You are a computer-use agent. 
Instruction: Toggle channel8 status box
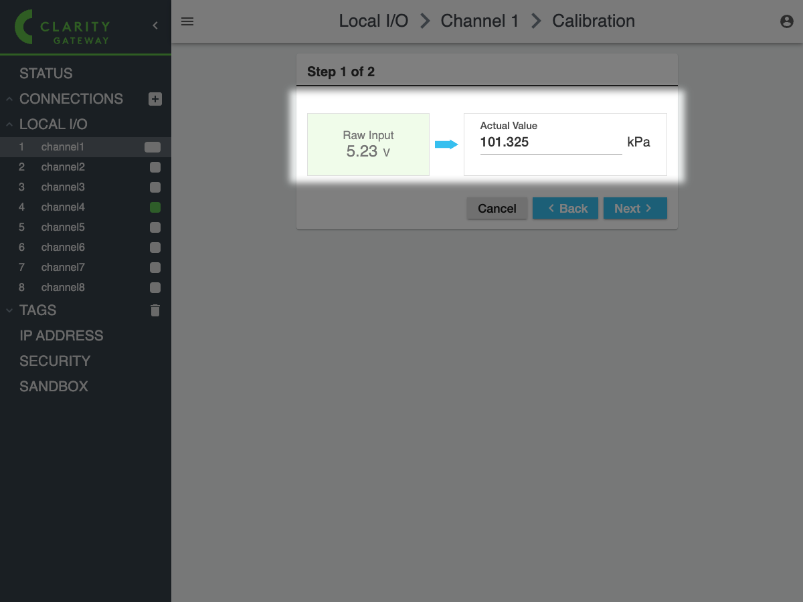tap(155, 288)
